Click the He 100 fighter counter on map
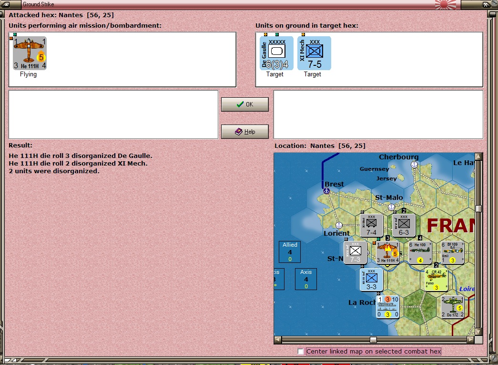Screen dimensions: 498x365 point(420,252)
